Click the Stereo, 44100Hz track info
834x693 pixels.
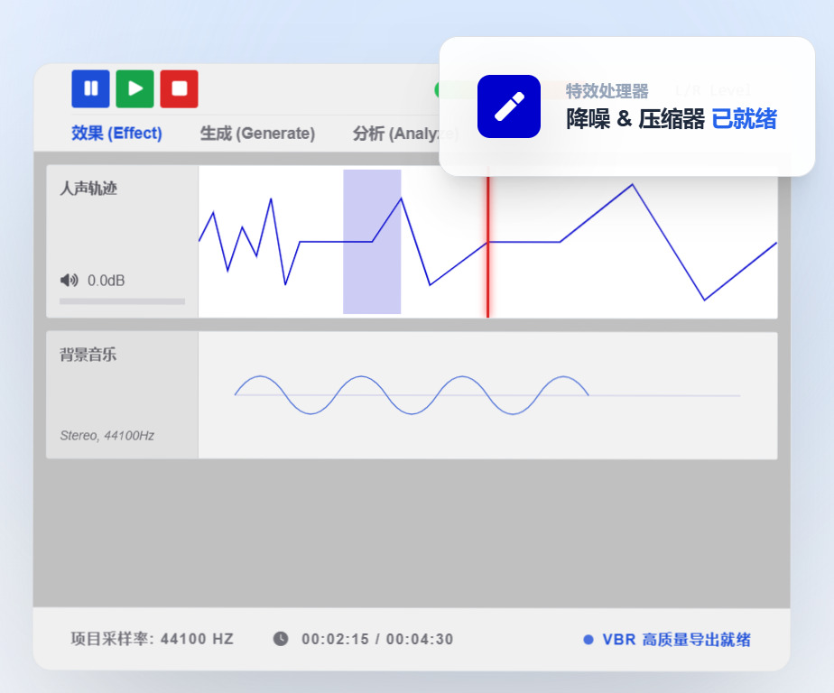coord(107,436)
